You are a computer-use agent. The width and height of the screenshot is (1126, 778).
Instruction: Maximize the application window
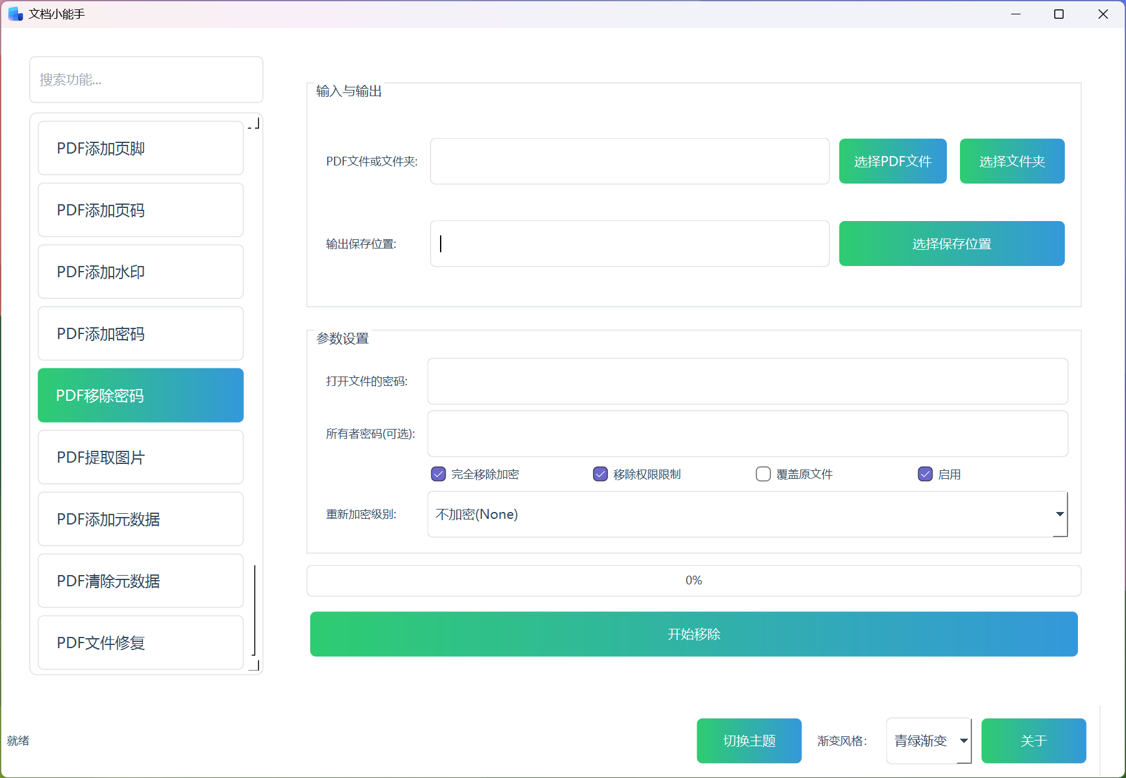(x=1059, y=14)
